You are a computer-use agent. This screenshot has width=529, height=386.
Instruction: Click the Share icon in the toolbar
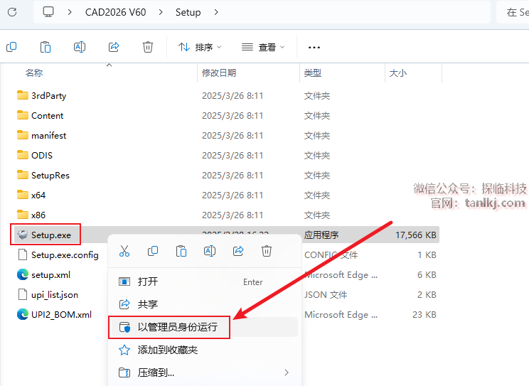click(x=114, y=47)
